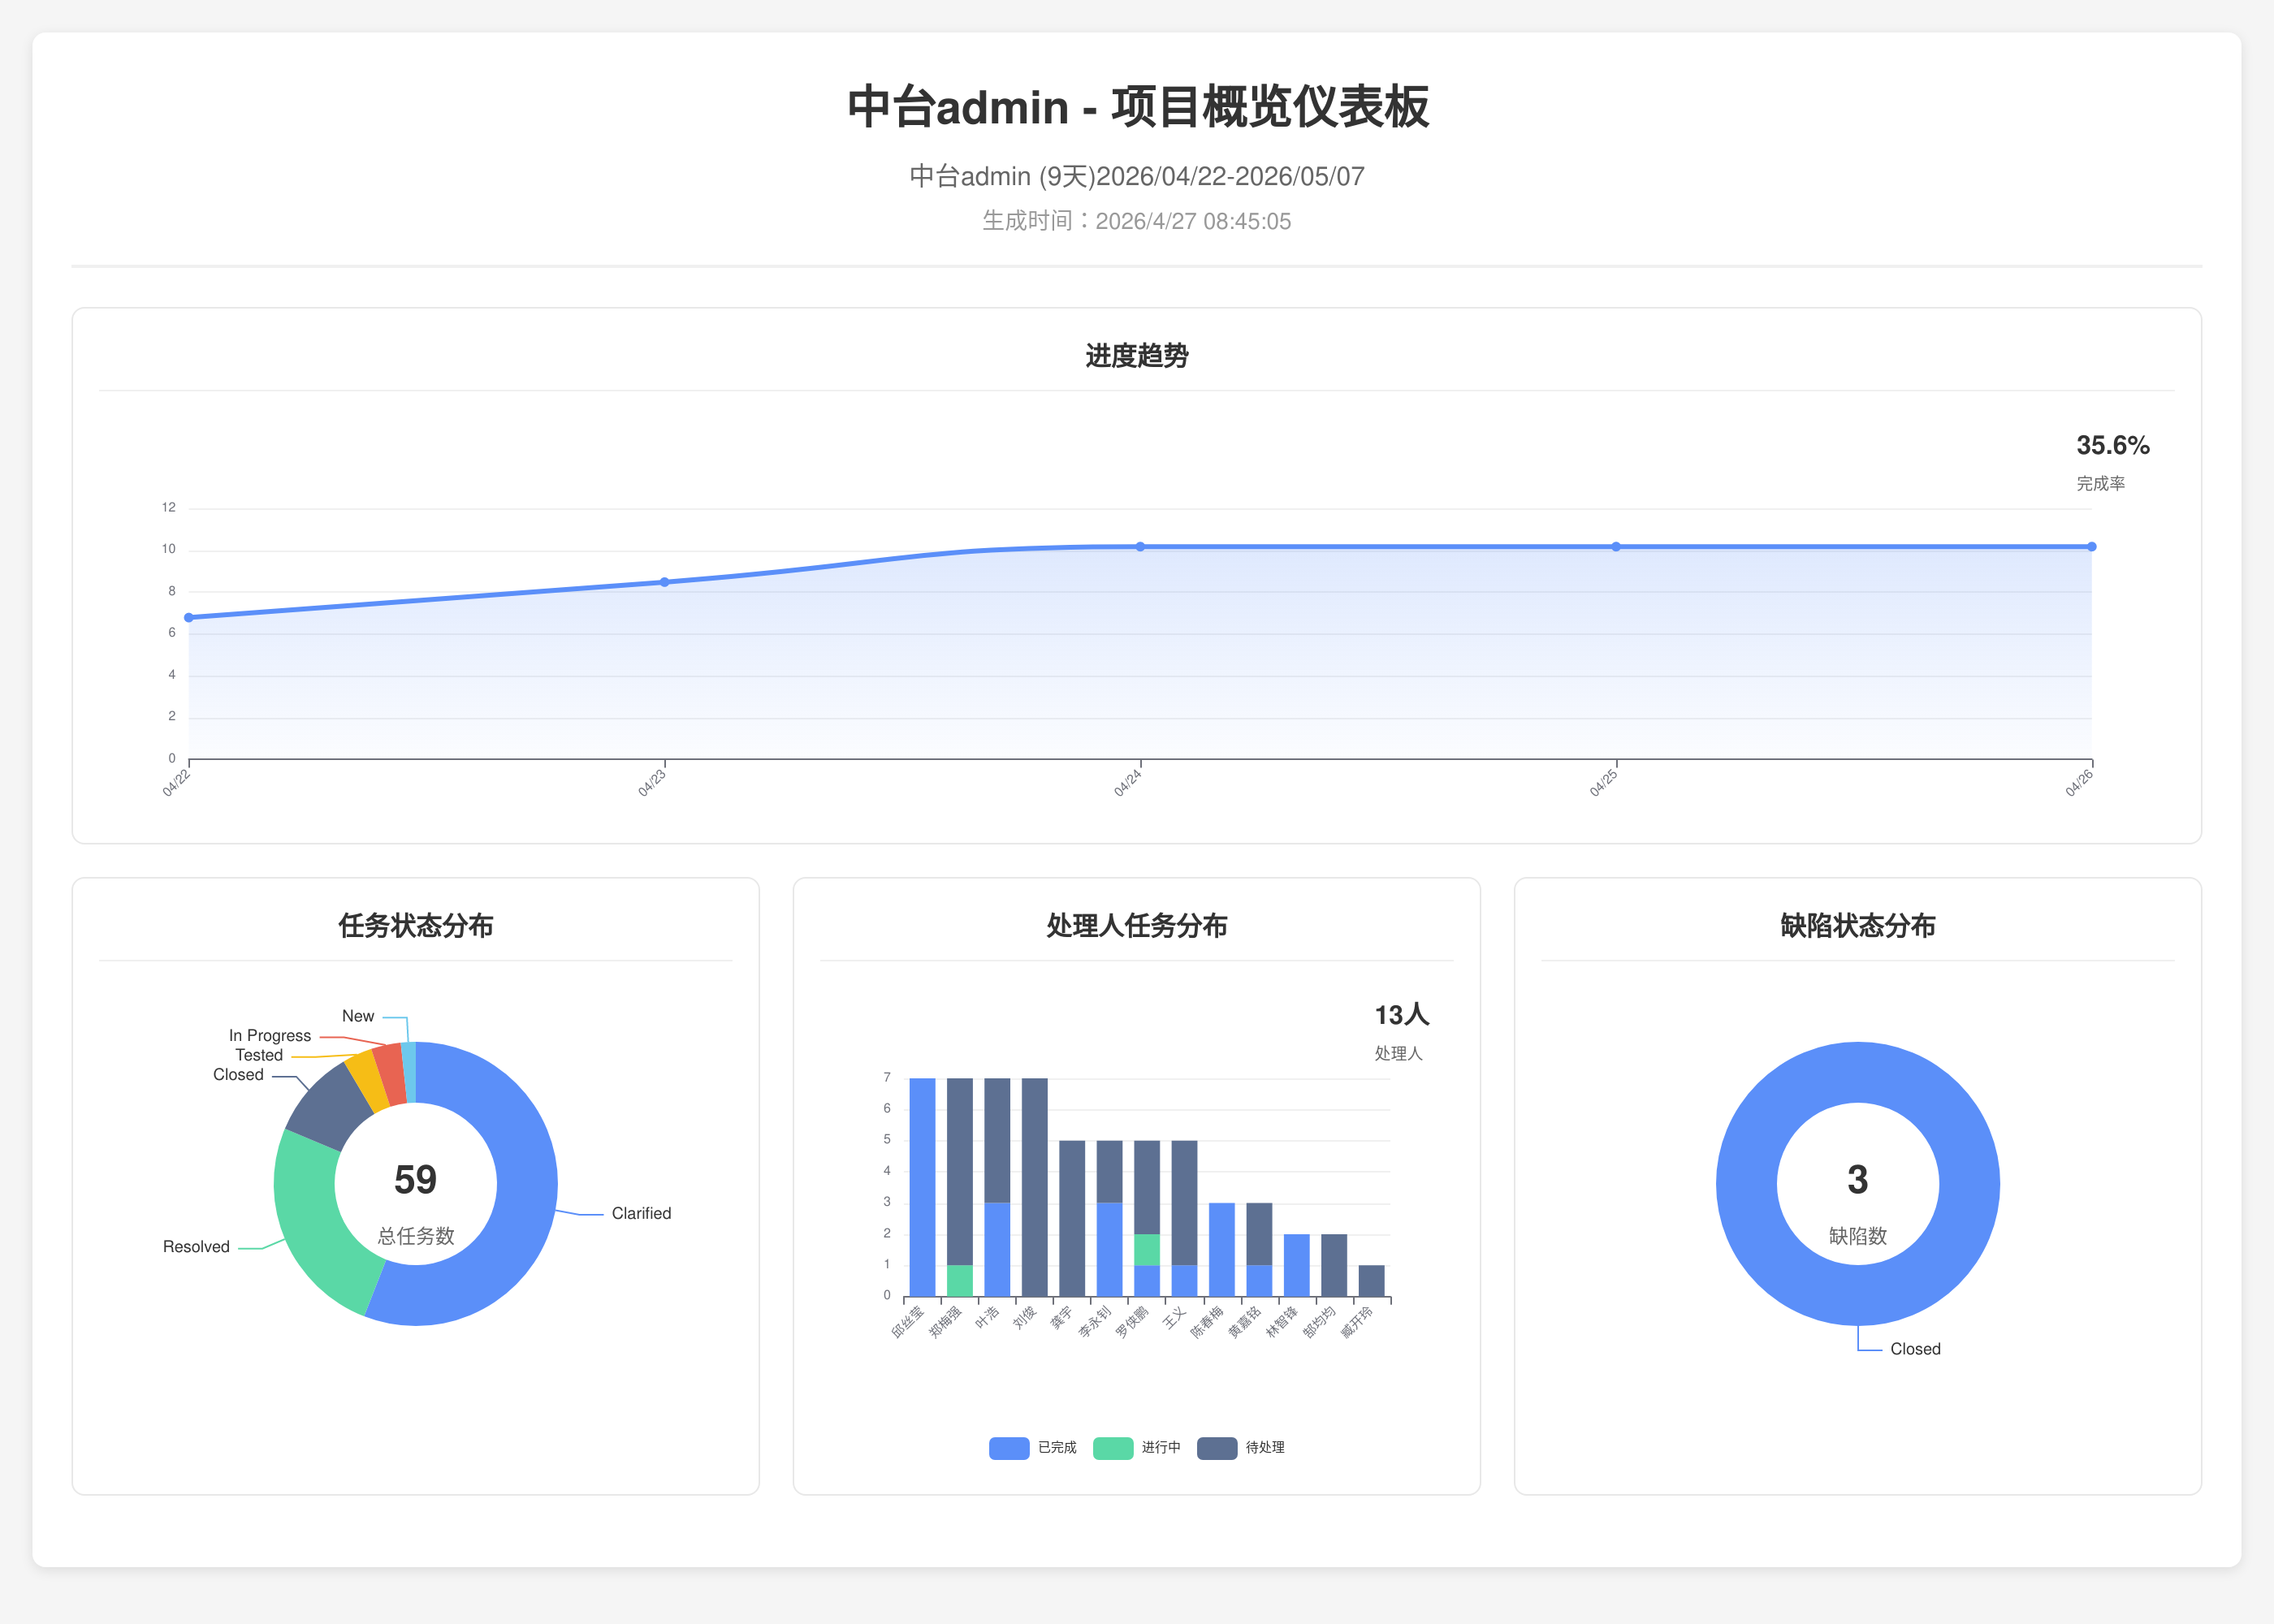The height and width of the screenshot is (1624, 2274).
Task: Click the blue bar for 陈春梅
Action: click(x=1222, y=1250)
